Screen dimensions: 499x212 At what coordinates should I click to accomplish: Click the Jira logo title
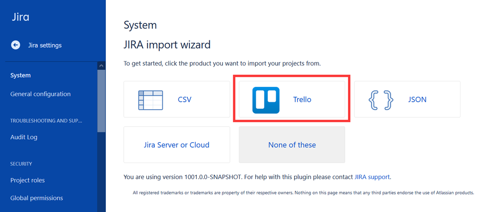[x=20, y=16]
